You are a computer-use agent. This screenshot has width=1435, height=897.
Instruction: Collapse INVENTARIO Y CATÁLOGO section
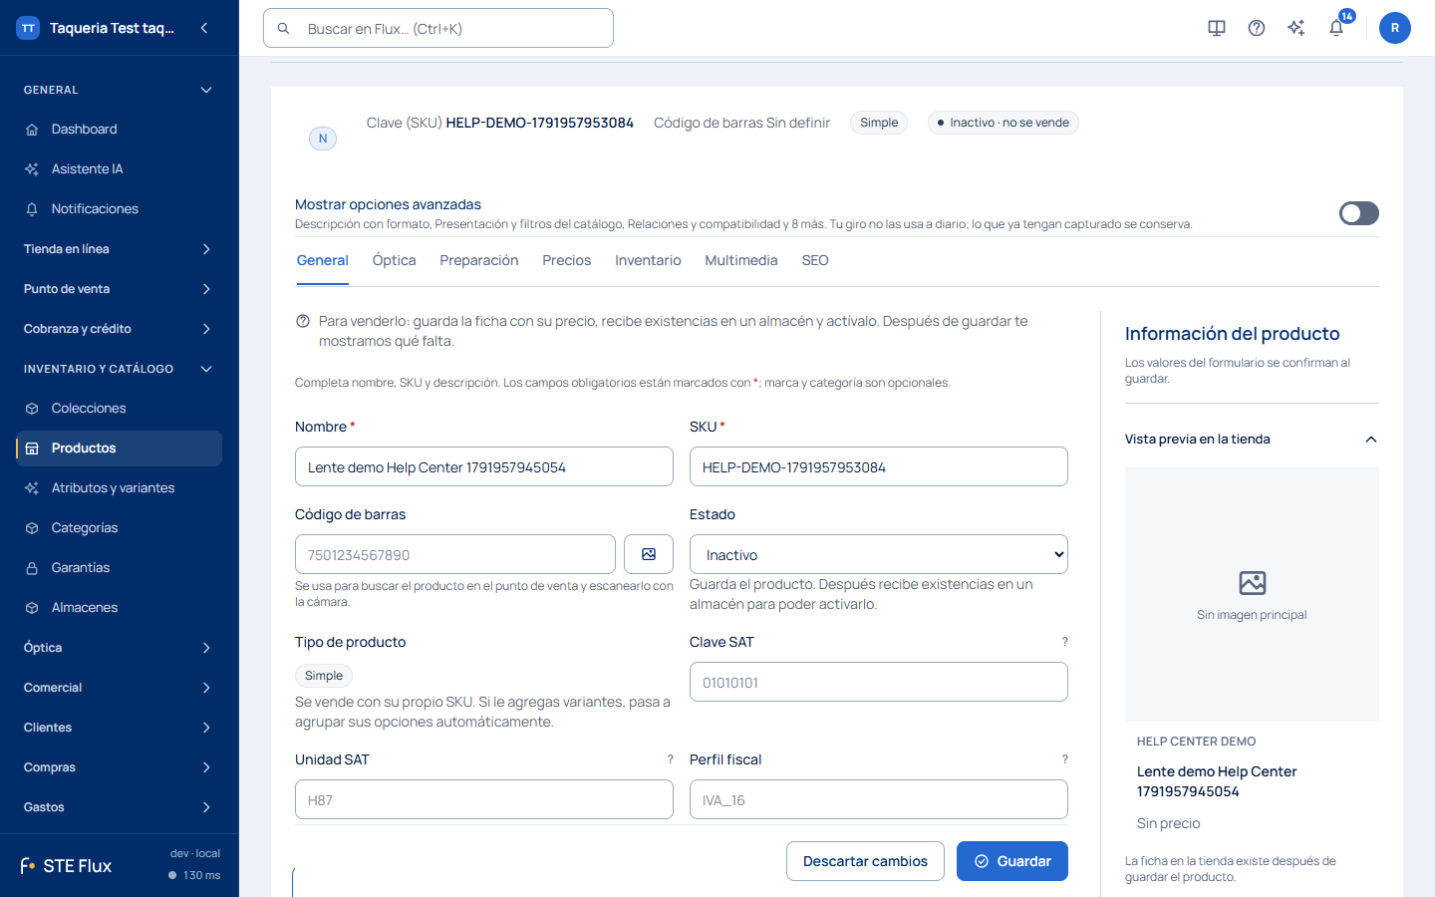pyautogui.click(x=119, y=369)
